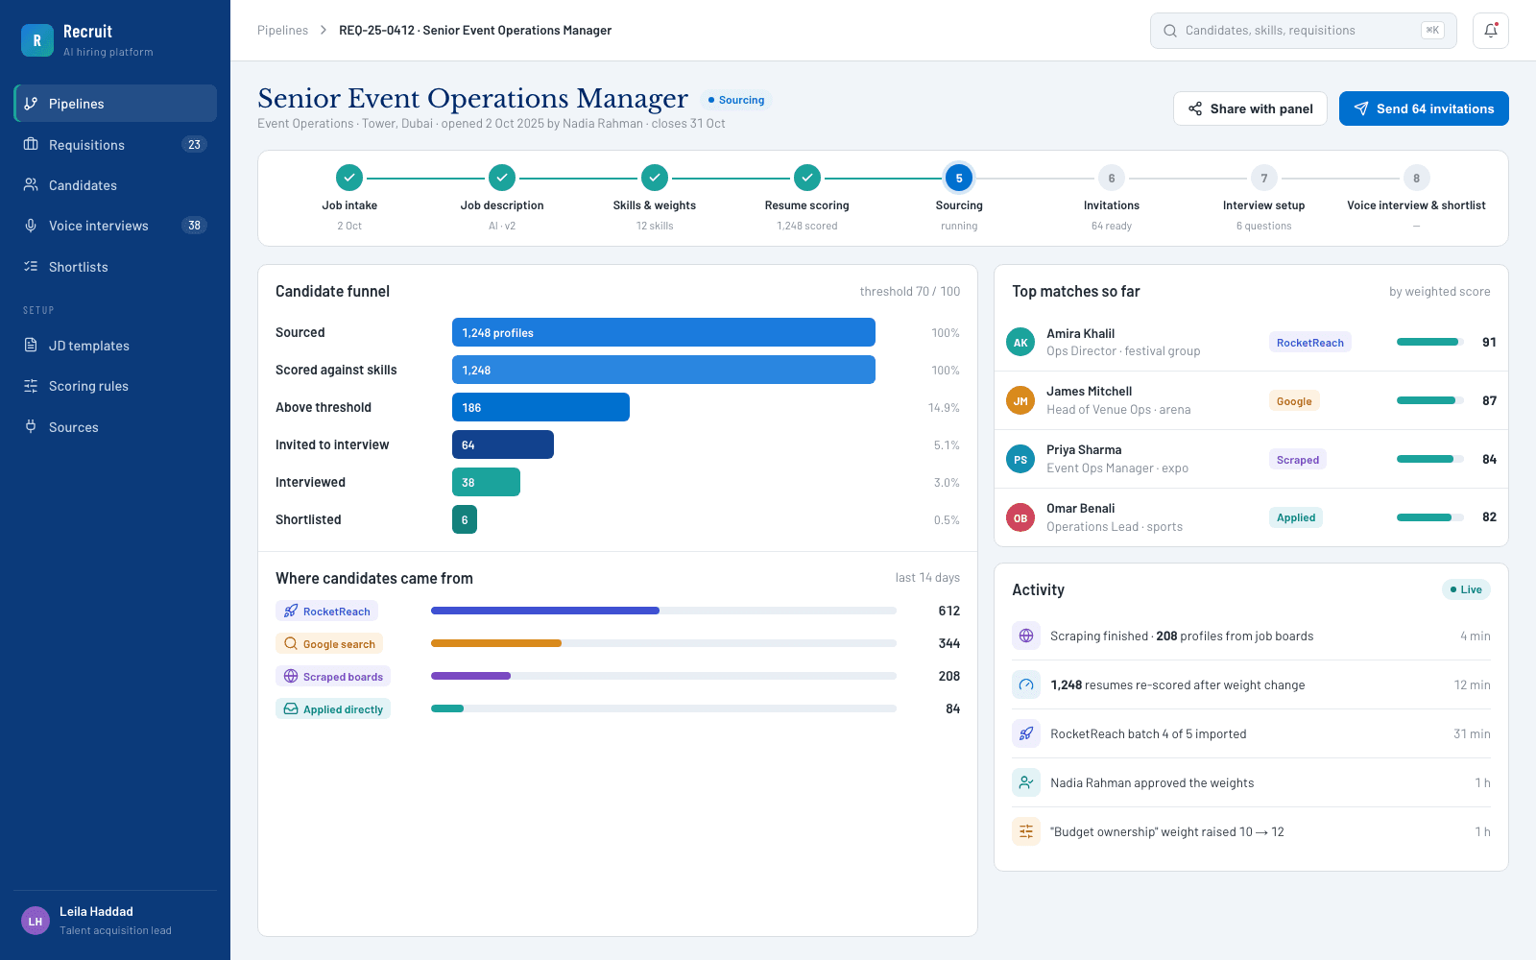The height and width of the screenshot is (960, 1536).
Task: Click the Above threshold 186 funnel bar
Action: click(x=540, y=407)
